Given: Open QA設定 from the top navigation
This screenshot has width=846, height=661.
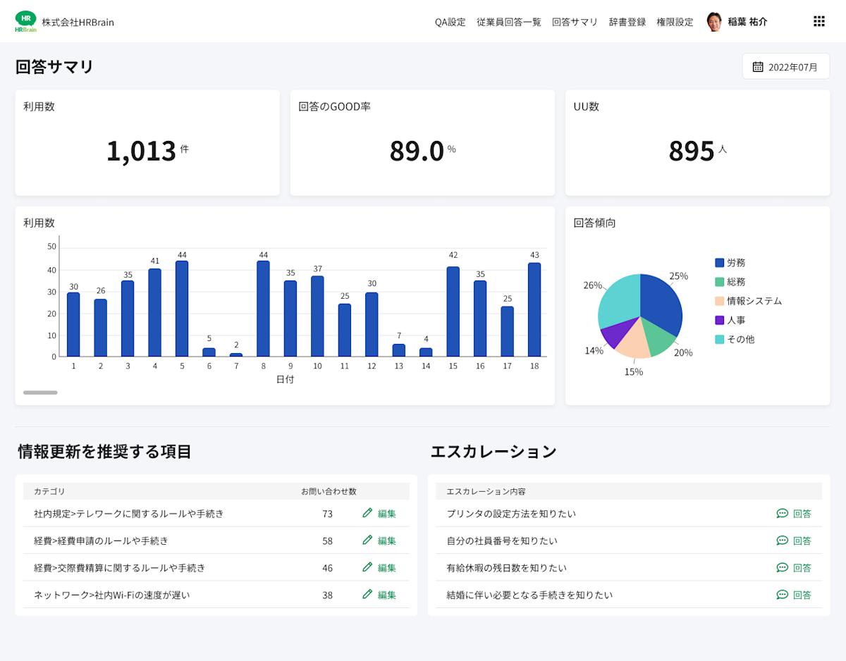Looking at the screenshot, I should tap(450, 22).
